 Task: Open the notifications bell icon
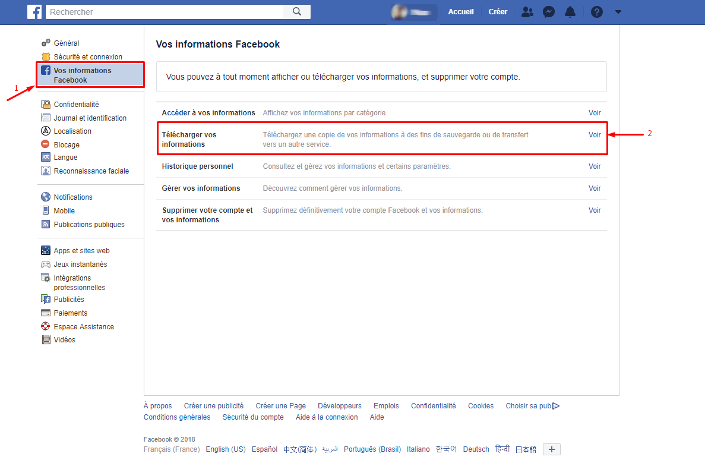[x=570, y=12]
